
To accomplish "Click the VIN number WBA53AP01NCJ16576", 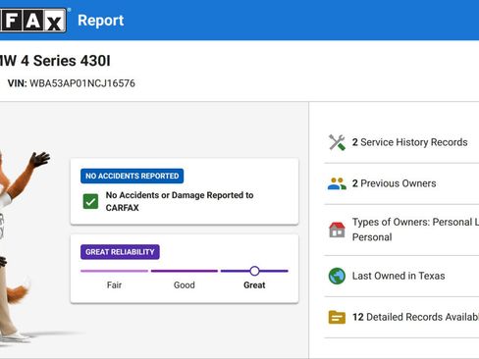I will tap(82, 83).
